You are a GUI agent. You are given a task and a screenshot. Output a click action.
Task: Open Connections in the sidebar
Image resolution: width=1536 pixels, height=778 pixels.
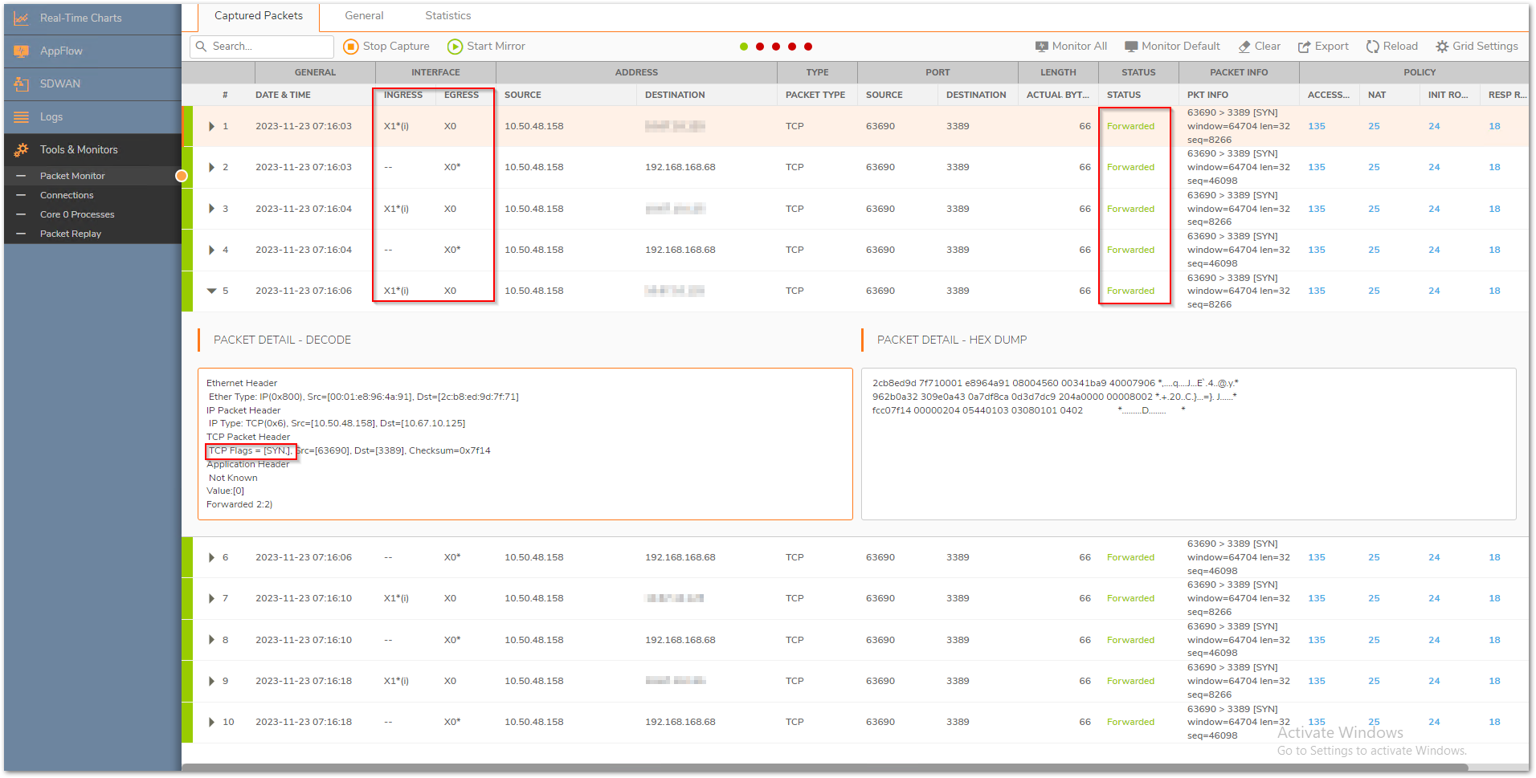[67, 195]
